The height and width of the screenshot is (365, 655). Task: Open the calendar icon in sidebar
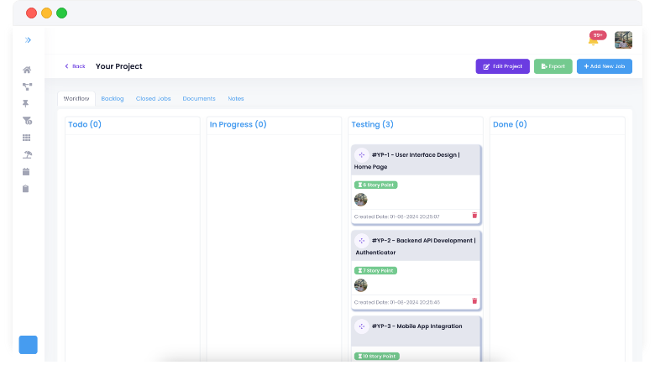point(27,171)
